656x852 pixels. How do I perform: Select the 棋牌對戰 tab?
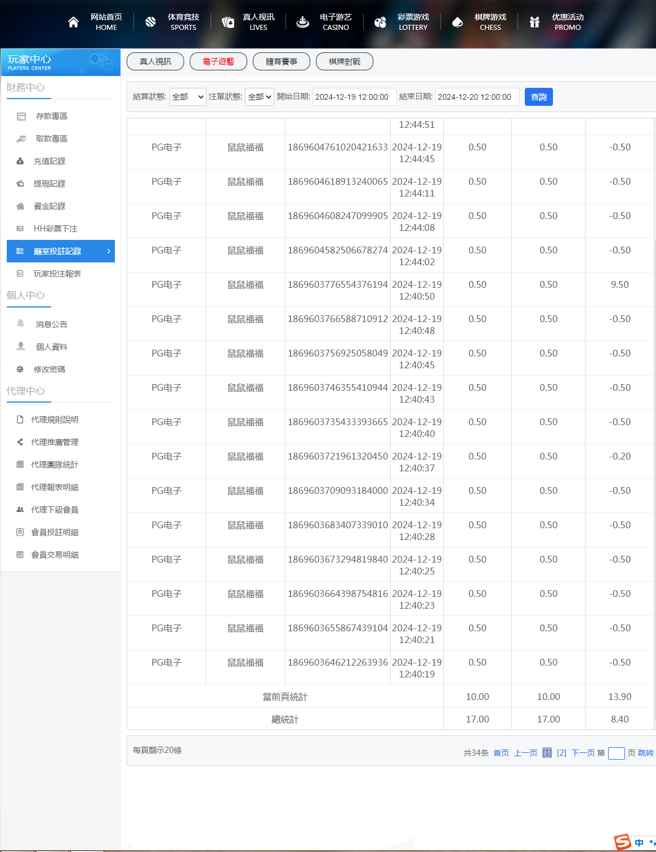[x=345, y=61]
